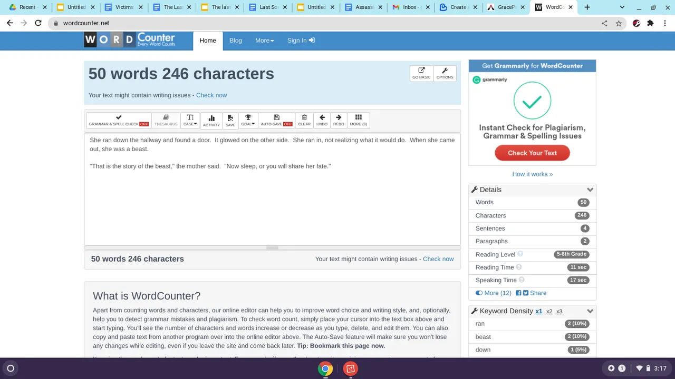The height and width of the screenshot is (379, 675).
Task: Open the red app in shelf
Action: pos(351,369)
